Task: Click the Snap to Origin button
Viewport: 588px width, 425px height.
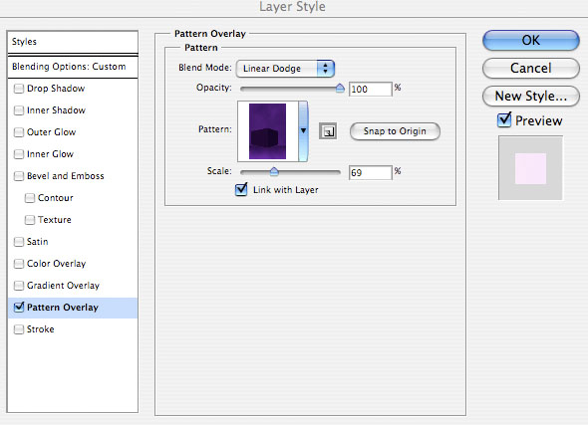Action: (395, 131)
